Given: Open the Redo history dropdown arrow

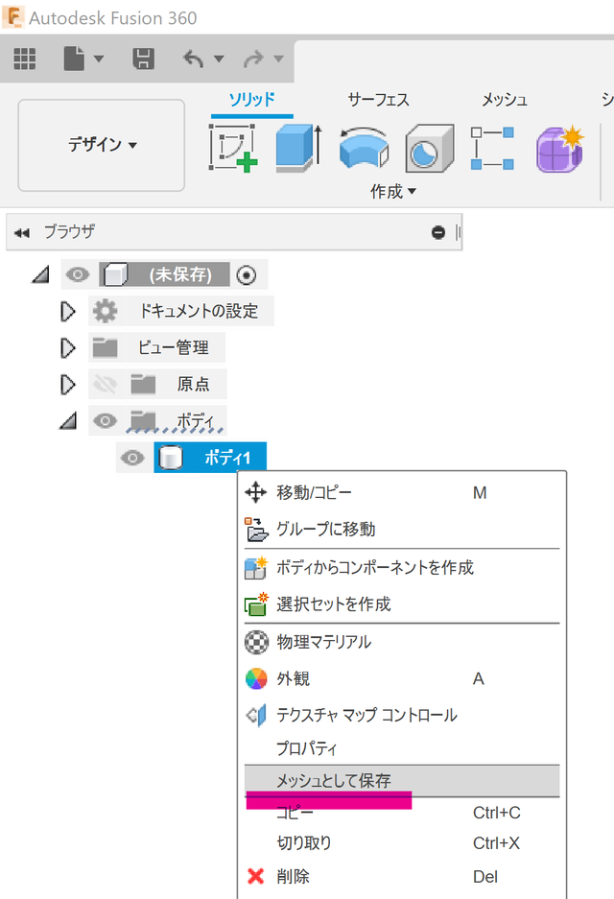Looking at the screenshot, I should [278, 59].
